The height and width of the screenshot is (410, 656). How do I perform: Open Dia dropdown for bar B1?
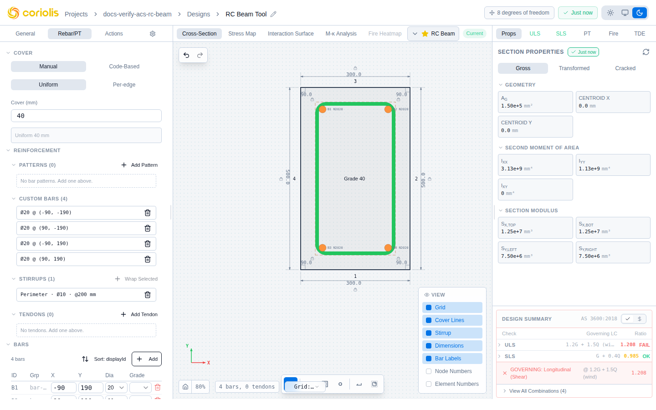tap(116, 388)
